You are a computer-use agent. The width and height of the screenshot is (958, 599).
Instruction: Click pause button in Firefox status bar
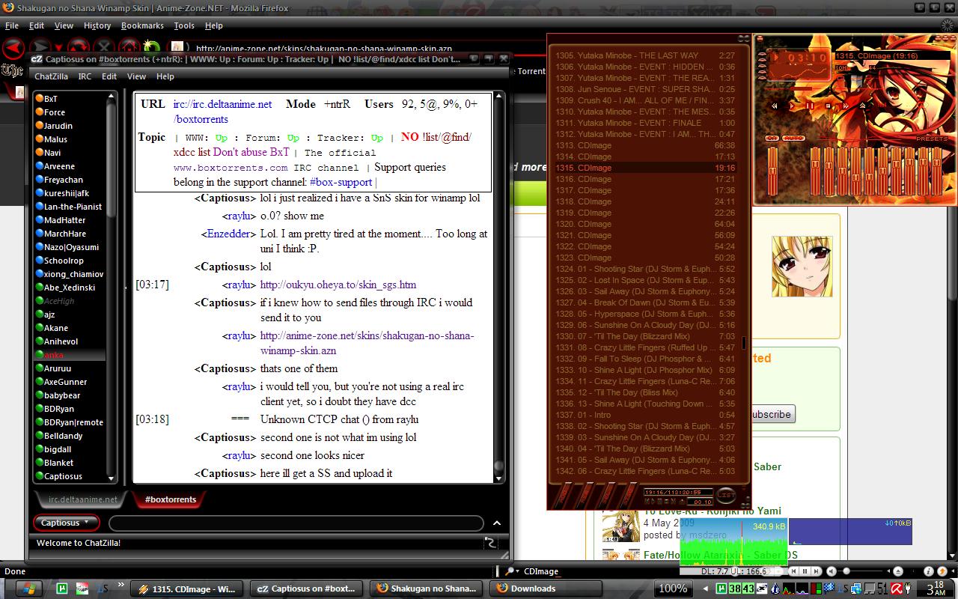[x=806, y=571]
